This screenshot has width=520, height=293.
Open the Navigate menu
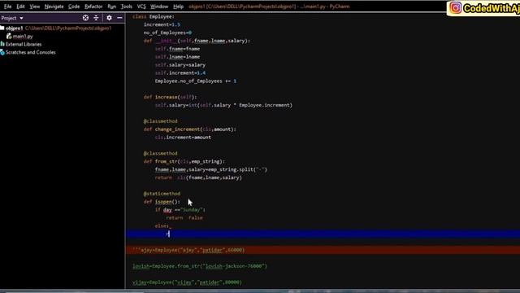tap(54, 7)
